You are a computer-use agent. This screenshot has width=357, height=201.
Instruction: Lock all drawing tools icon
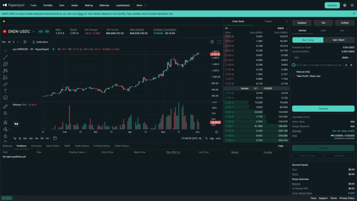[x=5, y=136]
